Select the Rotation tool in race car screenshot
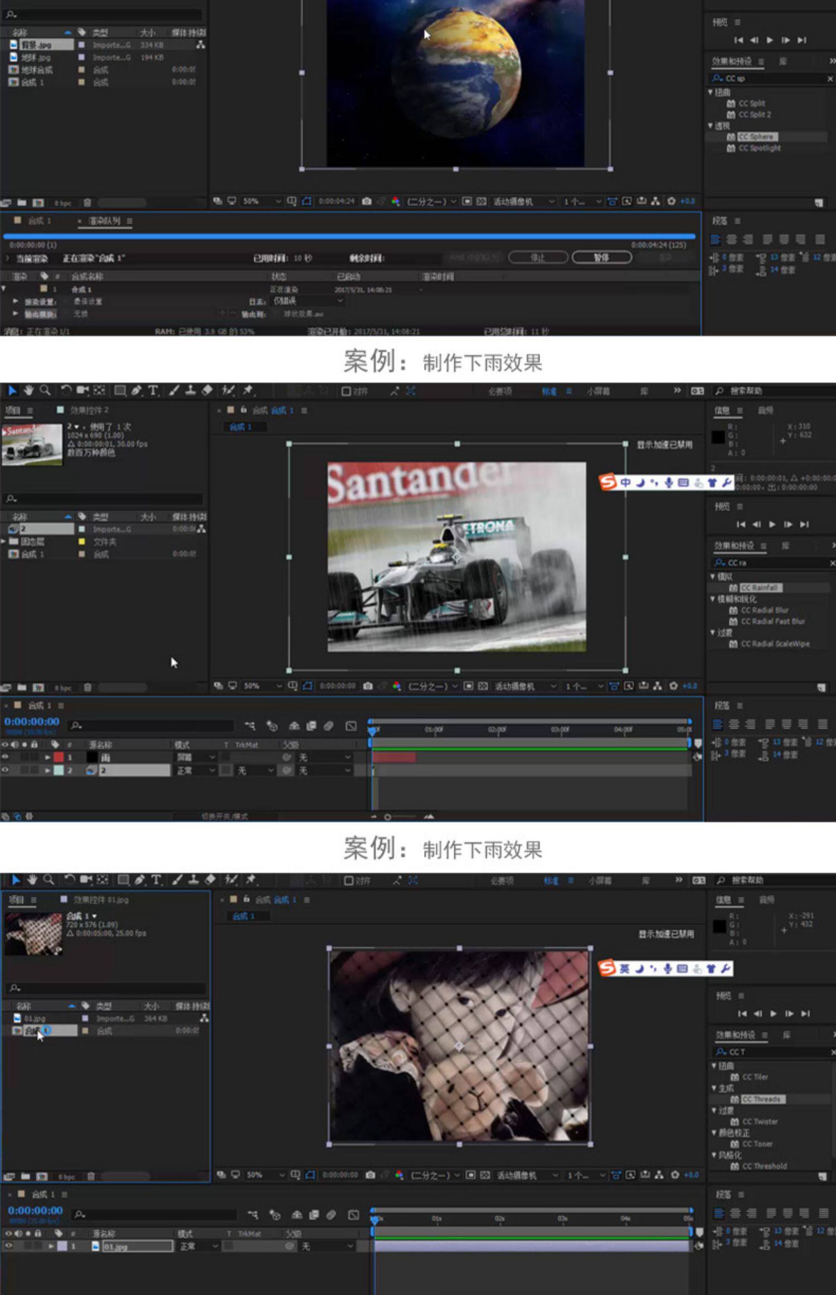This screenshot has width=836, height=1295. [66, 390]
